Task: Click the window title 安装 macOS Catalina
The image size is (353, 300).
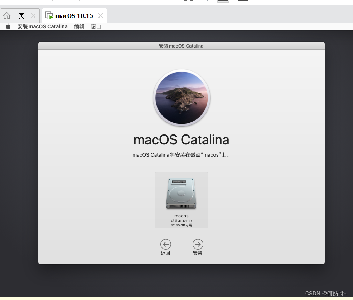Action: click(181, 46)
